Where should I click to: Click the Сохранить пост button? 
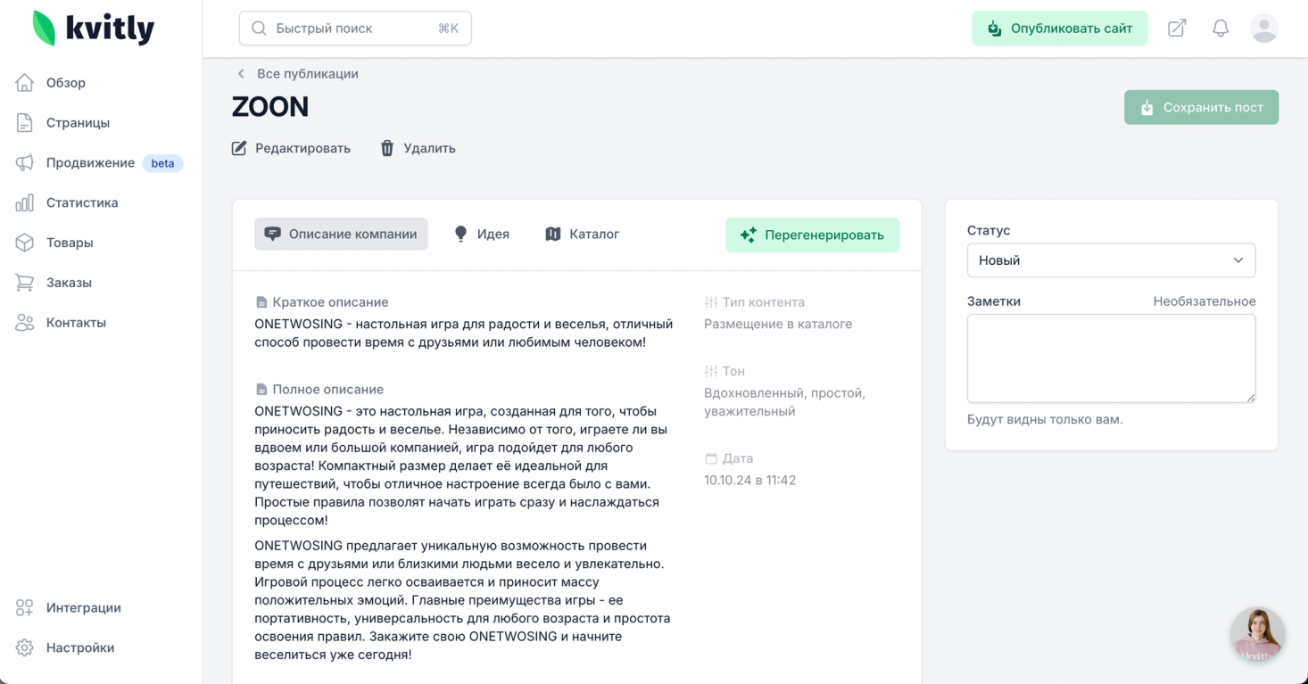click(1201, 107)
